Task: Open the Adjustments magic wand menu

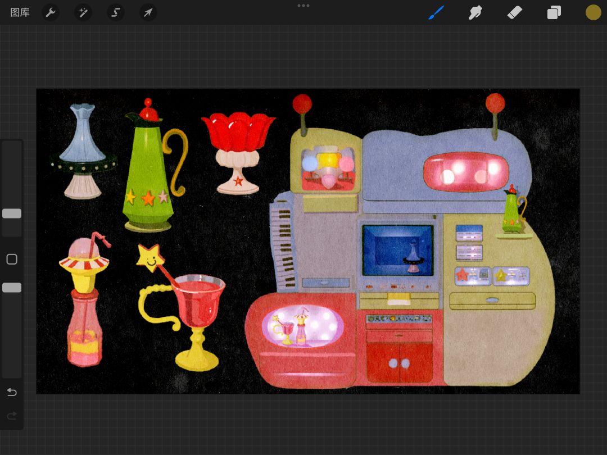Action: point(83,12)
